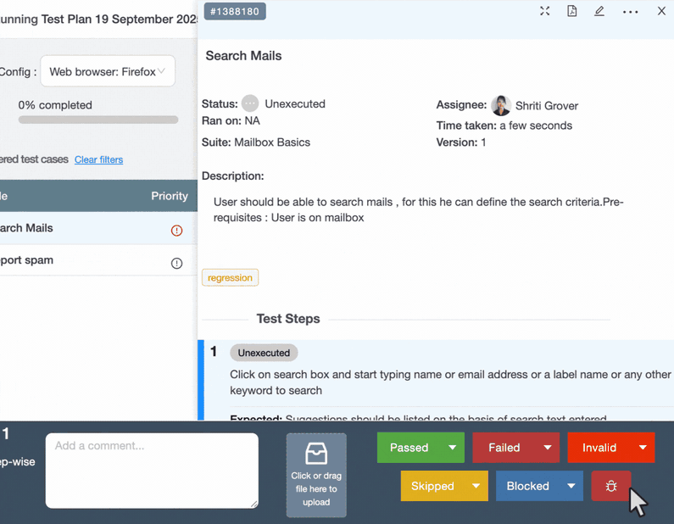Mark test as Invalid

(599, 448)
